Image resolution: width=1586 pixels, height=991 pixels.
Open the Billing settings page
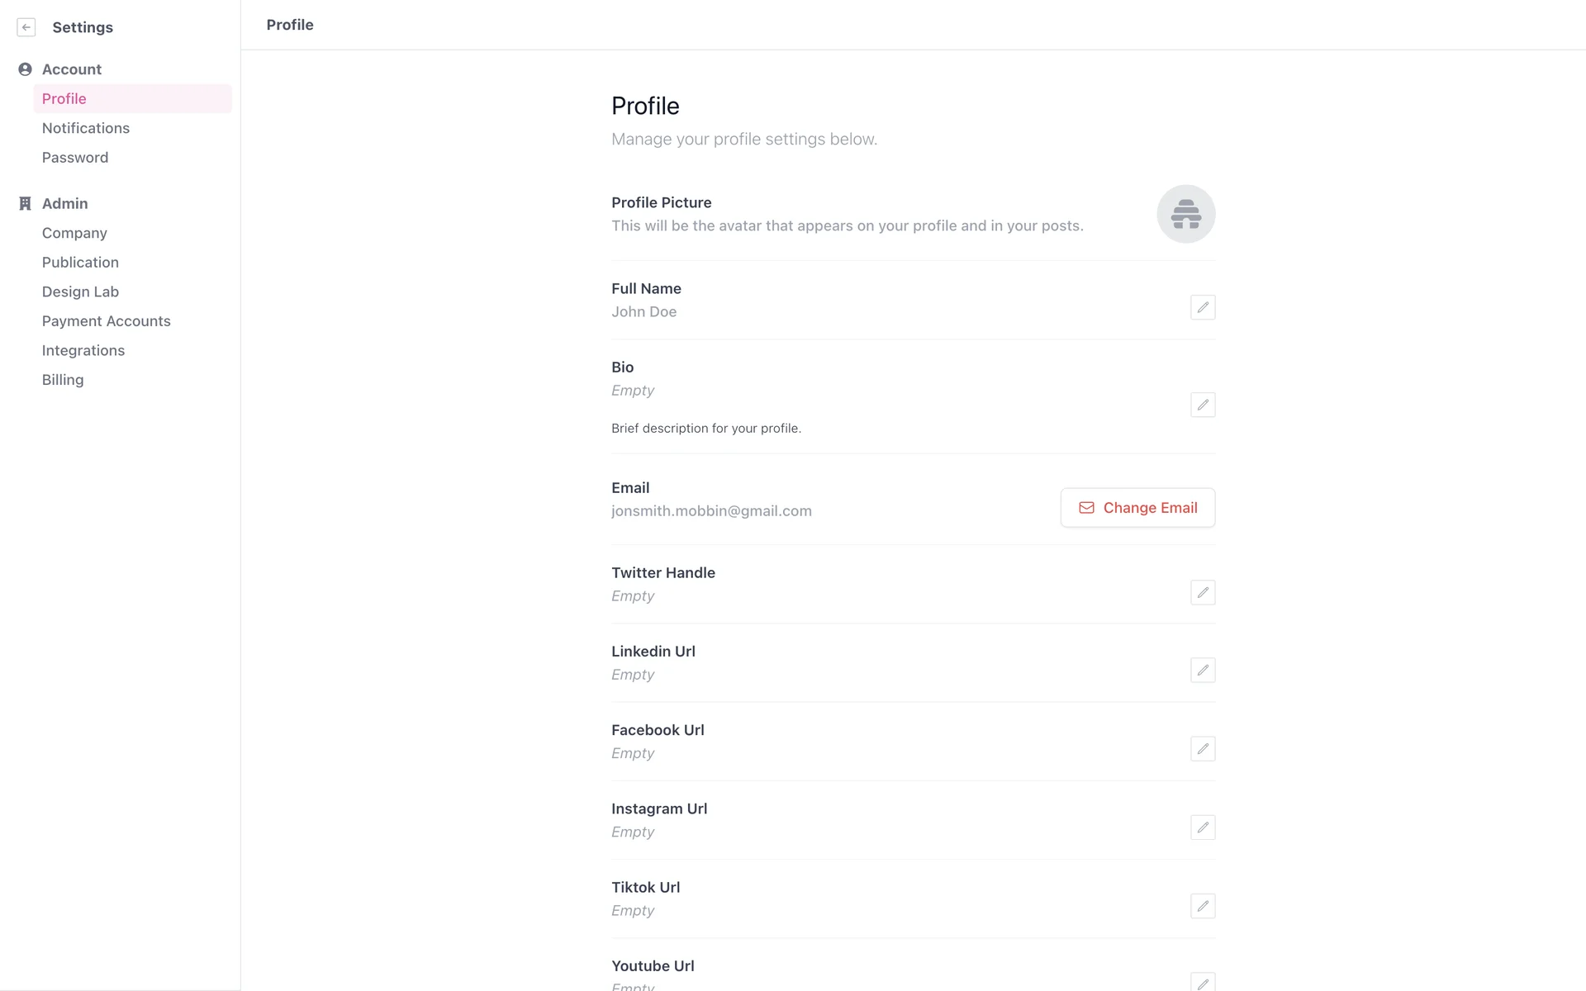[x=63, y=380]
